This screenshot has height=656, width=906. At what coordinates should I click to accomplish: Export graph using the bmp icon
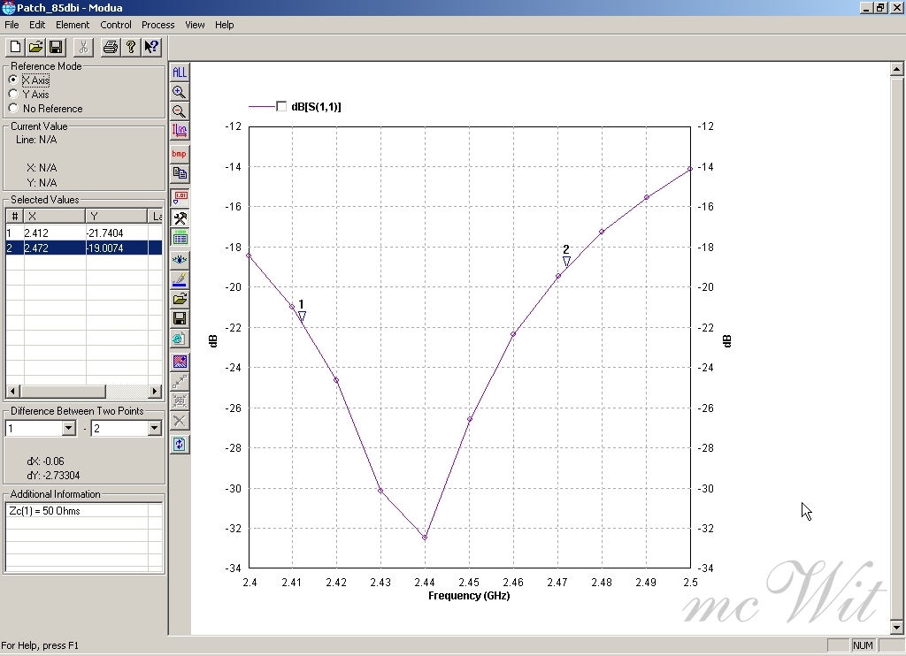(x=180, y=154)
